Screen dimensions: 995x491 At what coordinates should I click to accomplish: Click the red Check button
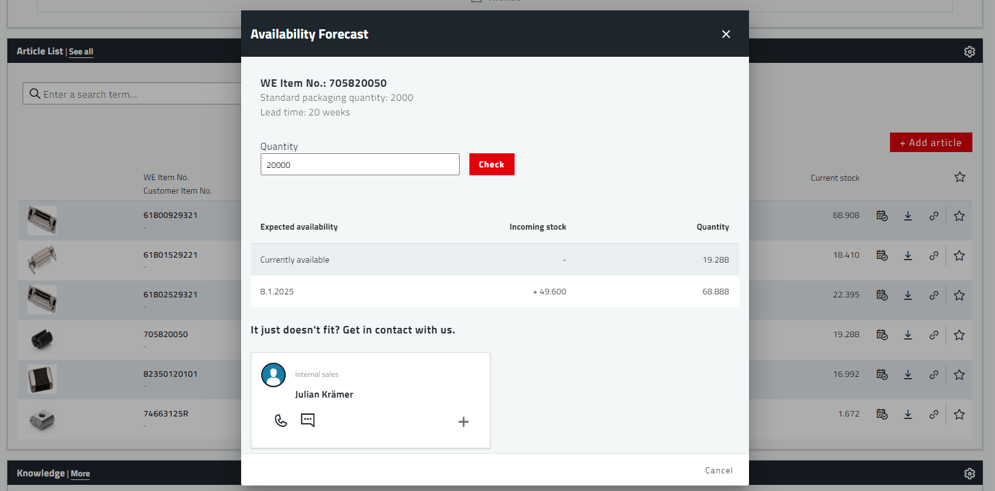point(491,164)
